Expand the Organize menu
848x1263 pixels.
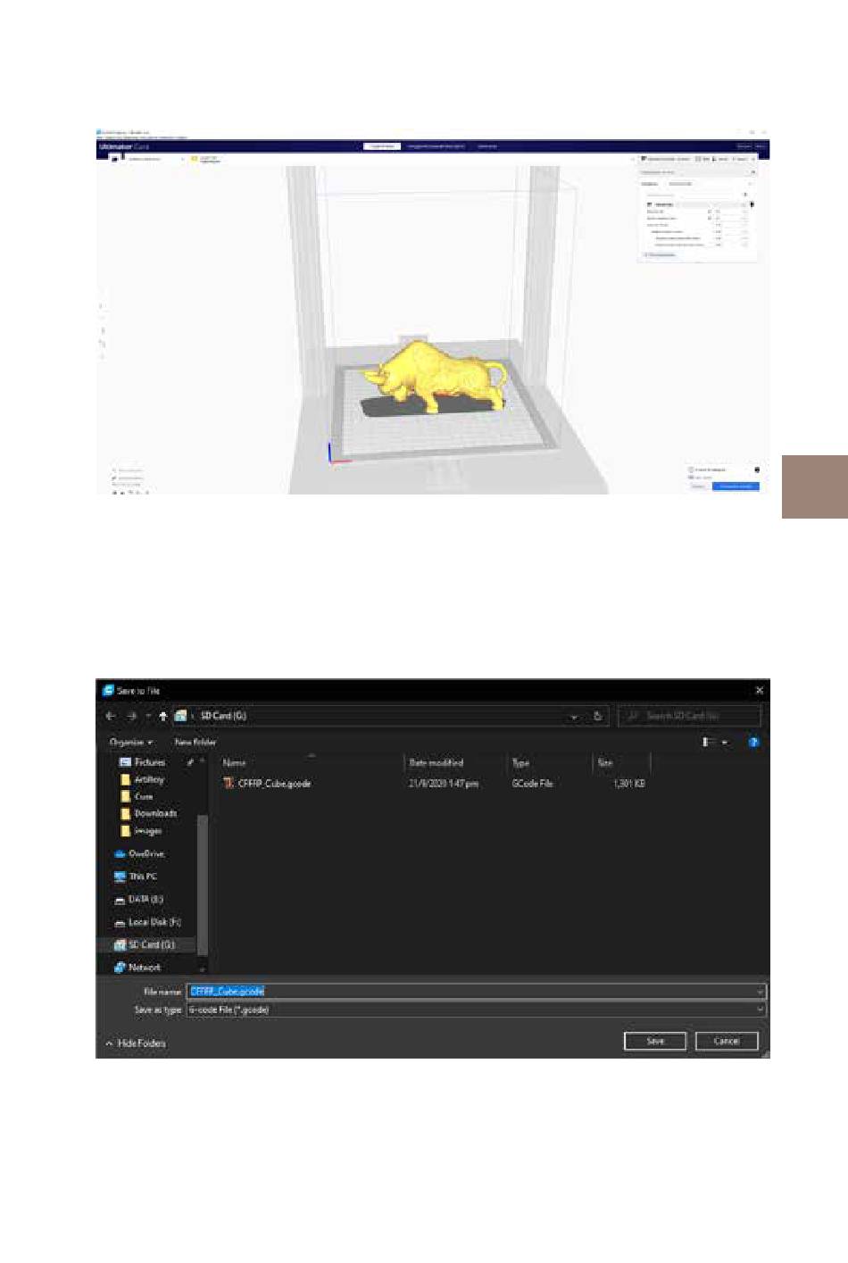130,742
